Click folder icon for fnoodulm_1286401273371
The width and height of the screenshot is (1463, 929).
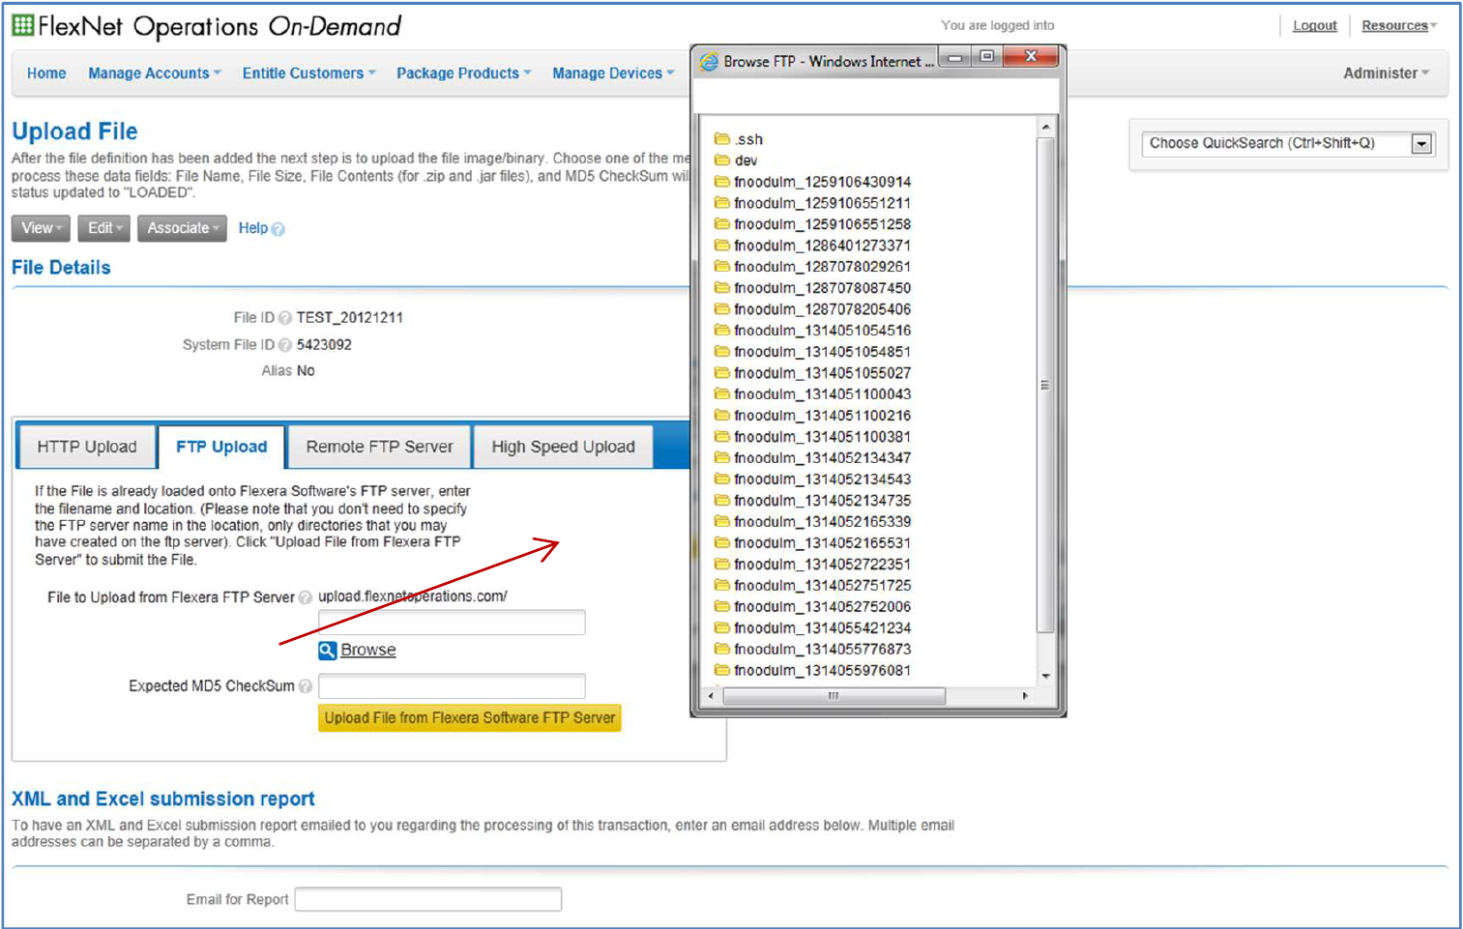click(721, 245)
